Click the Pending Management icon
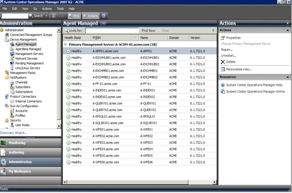Viewport: 292px width, 193px height. pyautogui.click(x=12, y=63)
